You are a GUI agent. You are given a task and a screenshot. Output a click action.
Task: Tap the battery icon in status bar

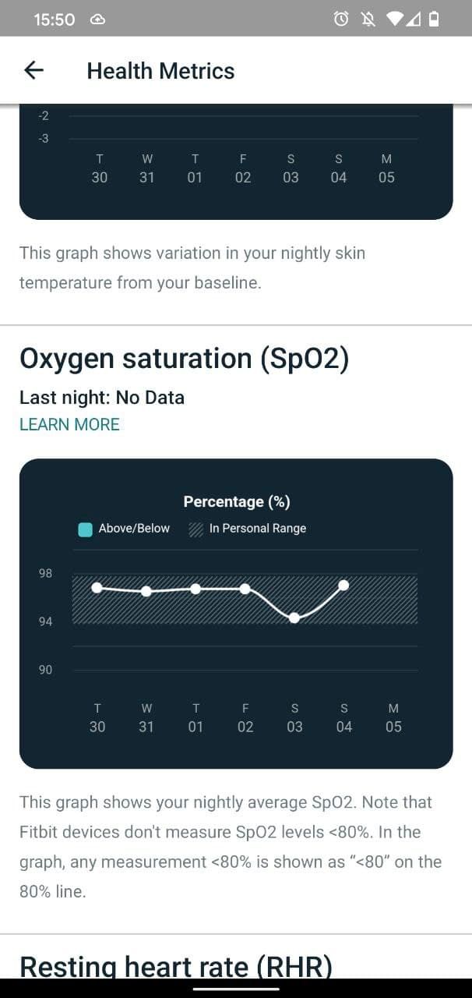pyautogui.click(x=434, y=19)
